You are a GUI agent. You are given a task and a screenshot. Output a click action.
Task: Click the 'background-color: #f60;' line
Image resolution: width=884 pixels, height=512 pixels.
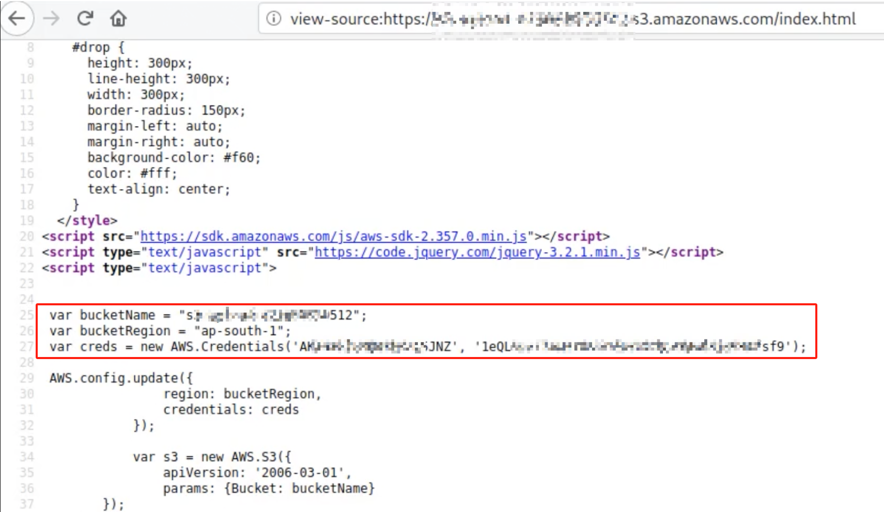[x=174, y=158]
